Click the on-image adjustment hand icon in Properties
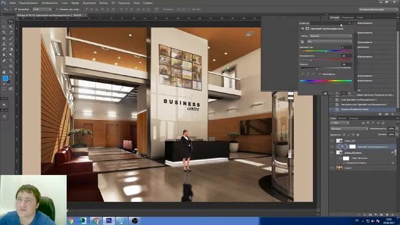Viewport: 400px width, 225px height. coord(302,41)
